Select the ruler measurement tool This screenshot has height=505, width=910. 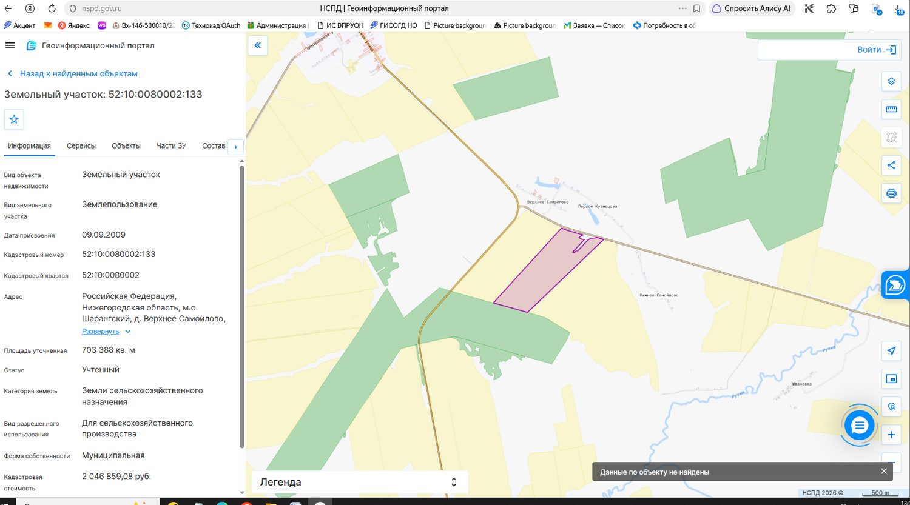tap(891, 109)
